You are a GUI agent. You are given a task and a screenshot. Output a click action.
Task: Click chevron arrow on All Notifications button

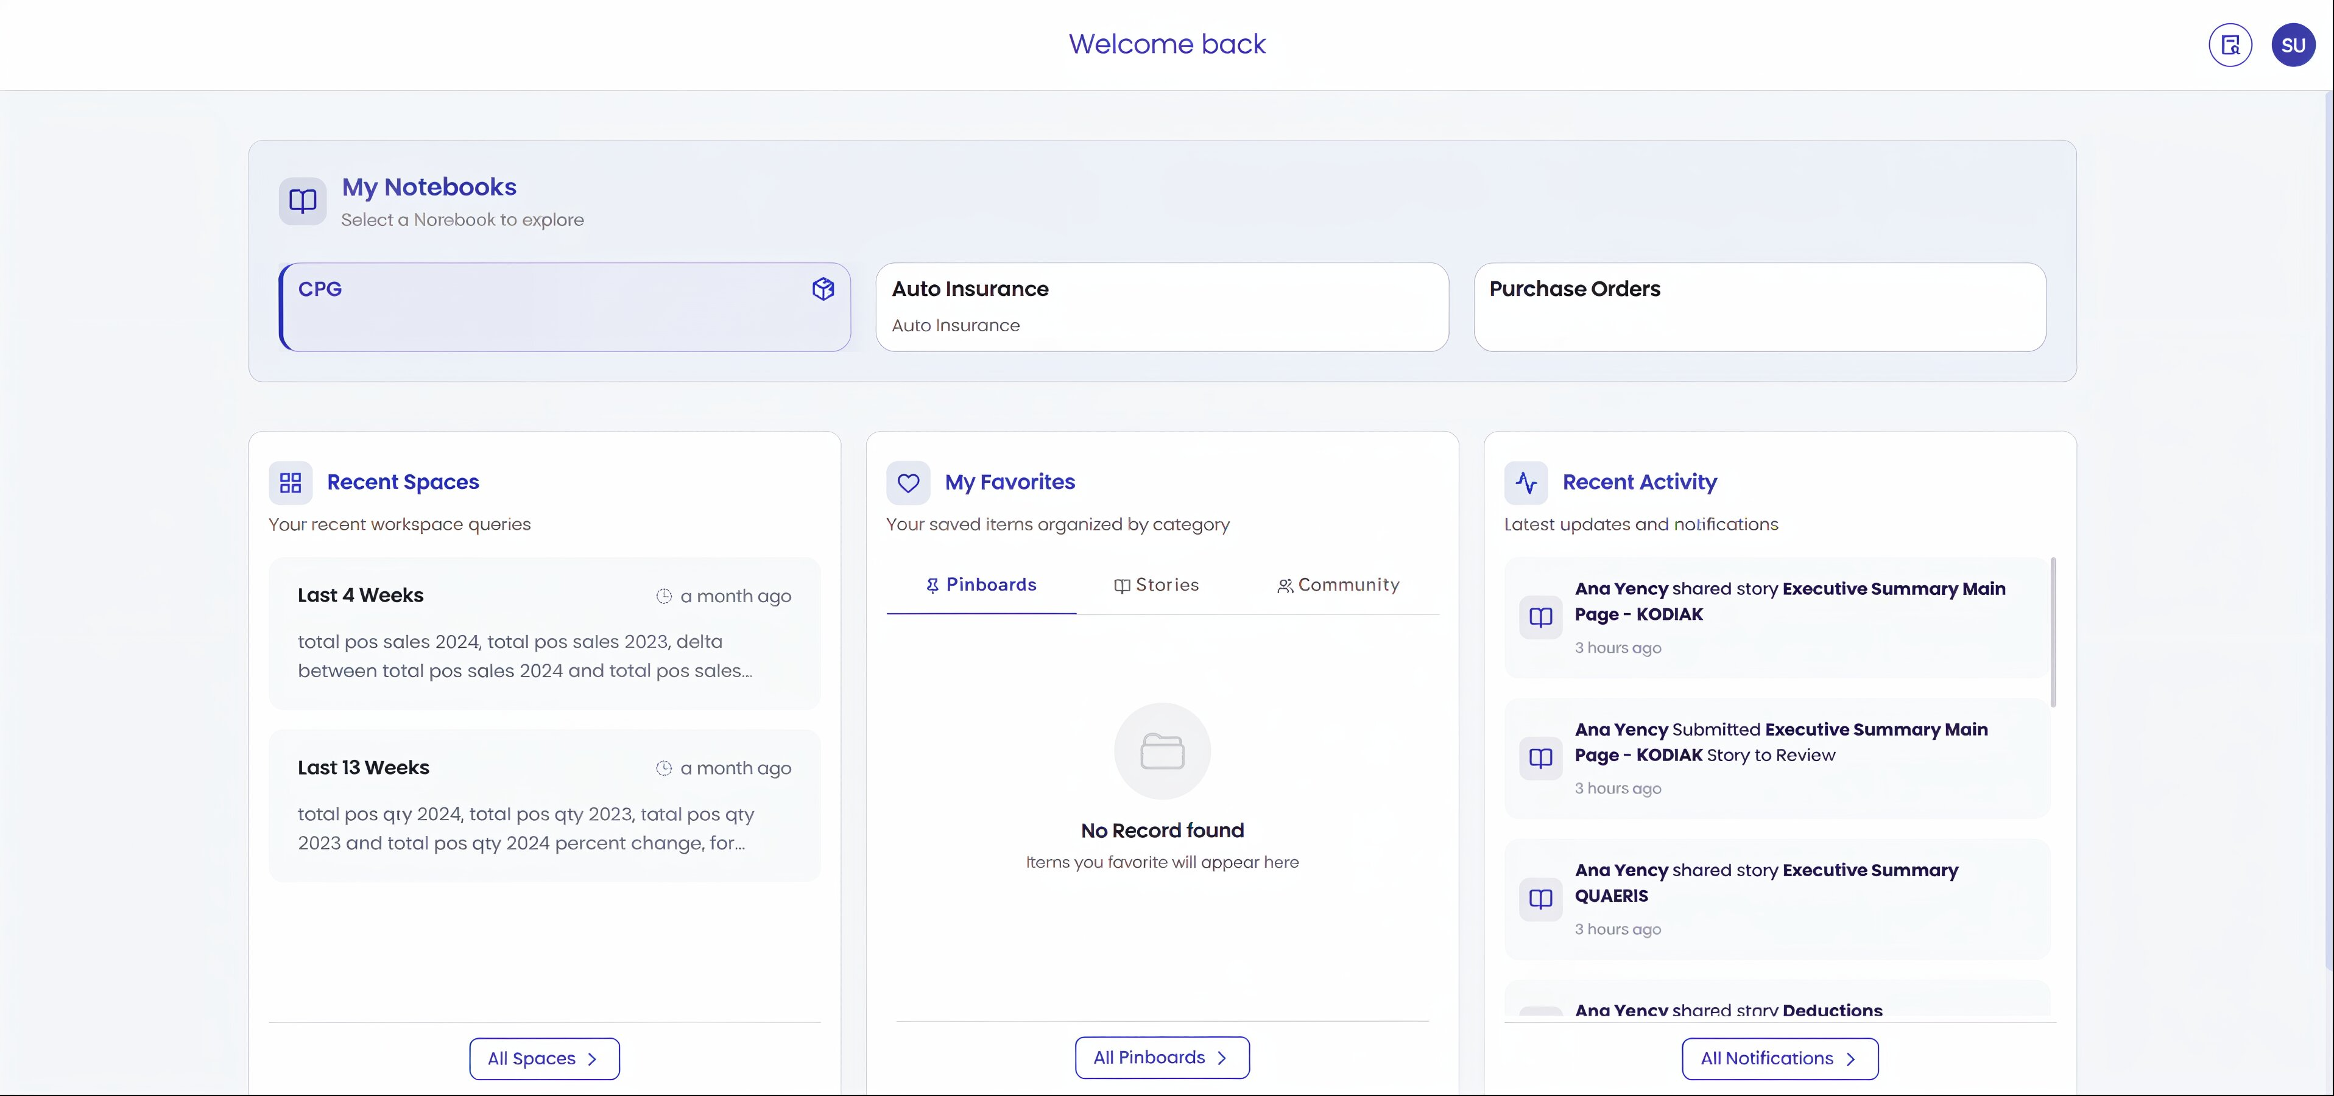pyautogui.click(x=1850, y=1059)
